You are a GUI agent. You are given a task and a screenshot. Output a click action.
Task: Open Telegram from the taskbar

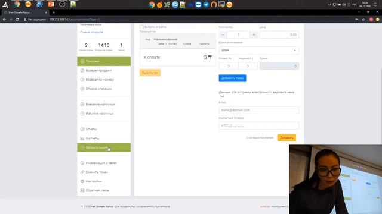(206, 5)
